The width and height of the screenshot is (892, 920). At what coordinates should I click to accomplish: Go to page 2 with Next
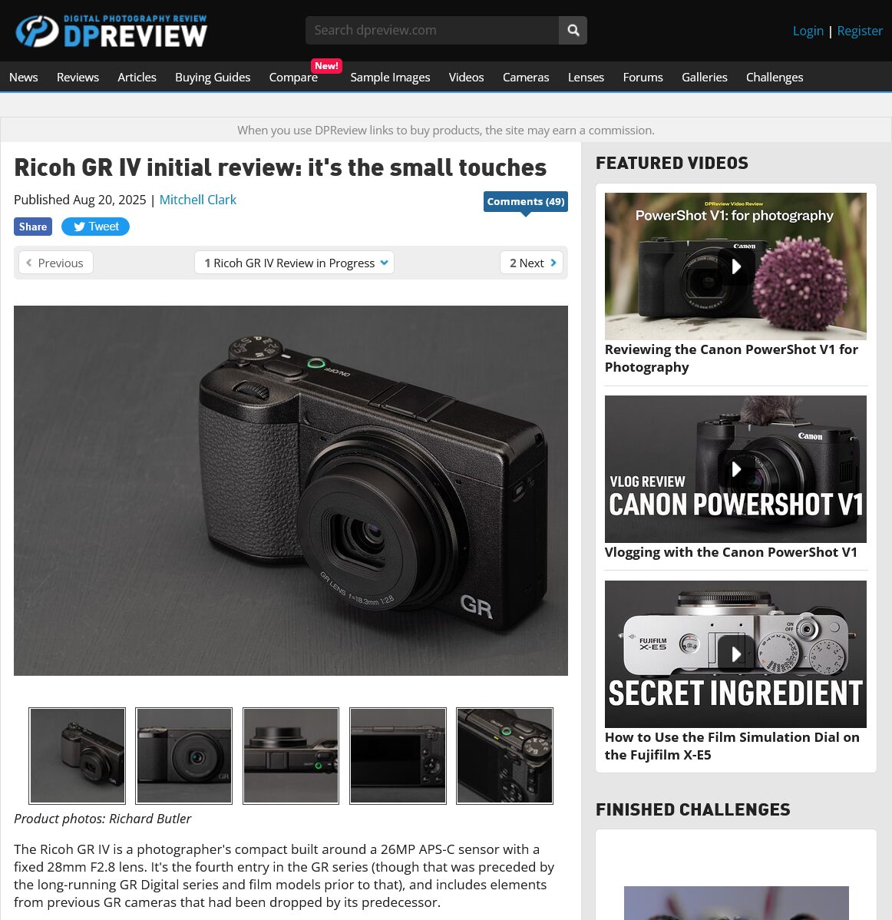[532, 263]
